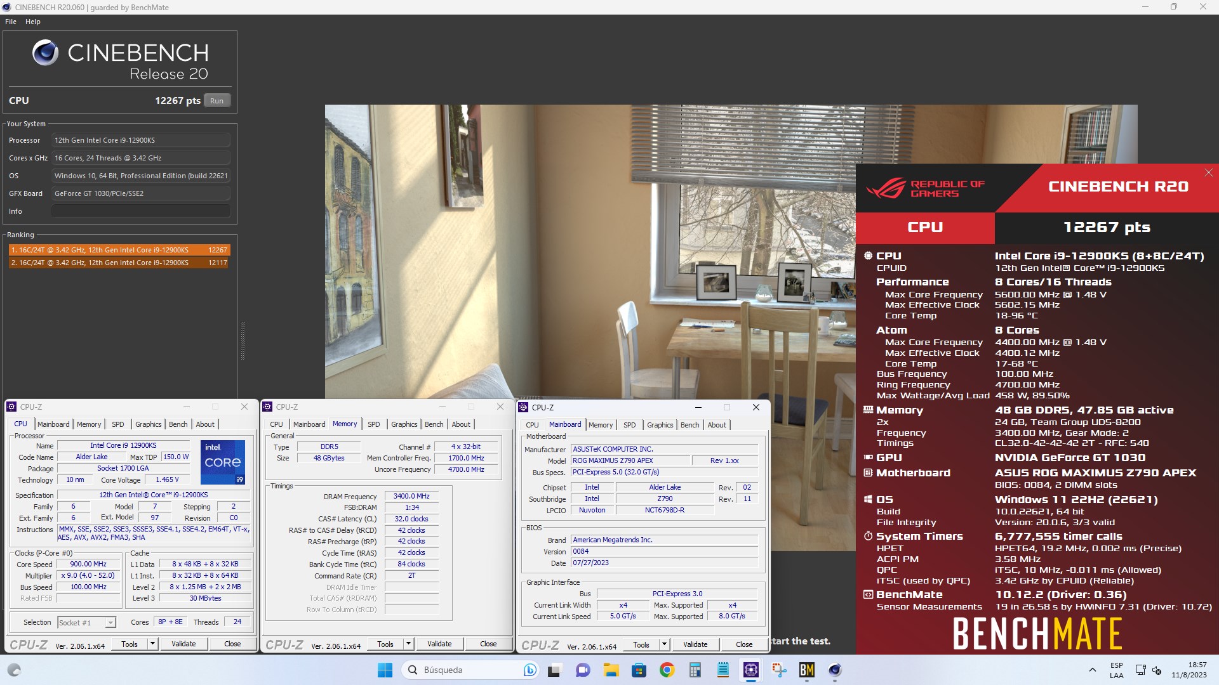Click the ROG Republic of Gamers logo
Image resolution: width=1219 pixels, height=685 pixels.
pyautogui.click(x=924, y=188)
